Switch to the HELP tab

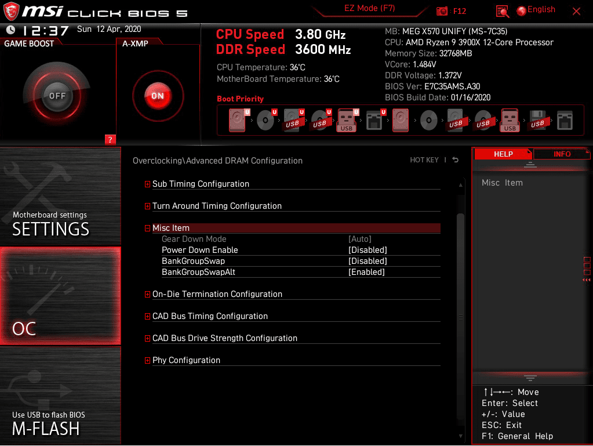[503, 154]
